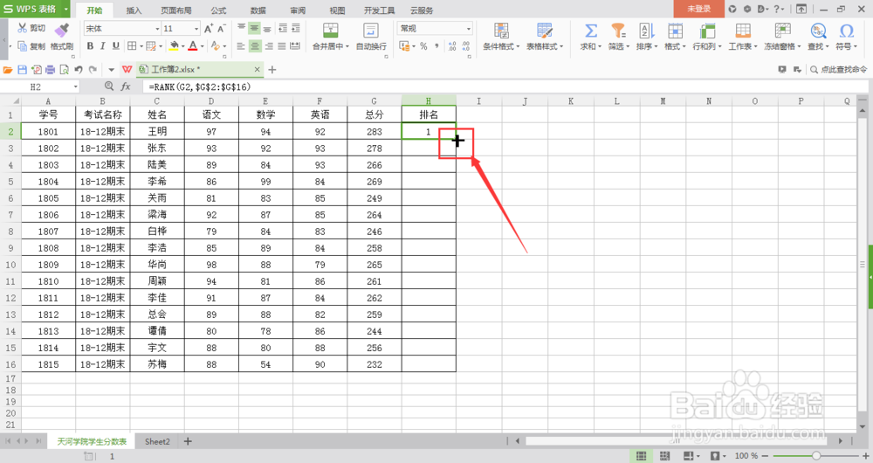The height and width of the screenshot is (463, 873).
Task: Switch to the Sheet2 worksheet tab
Action: pyautogui.click(x=157, y=441)
